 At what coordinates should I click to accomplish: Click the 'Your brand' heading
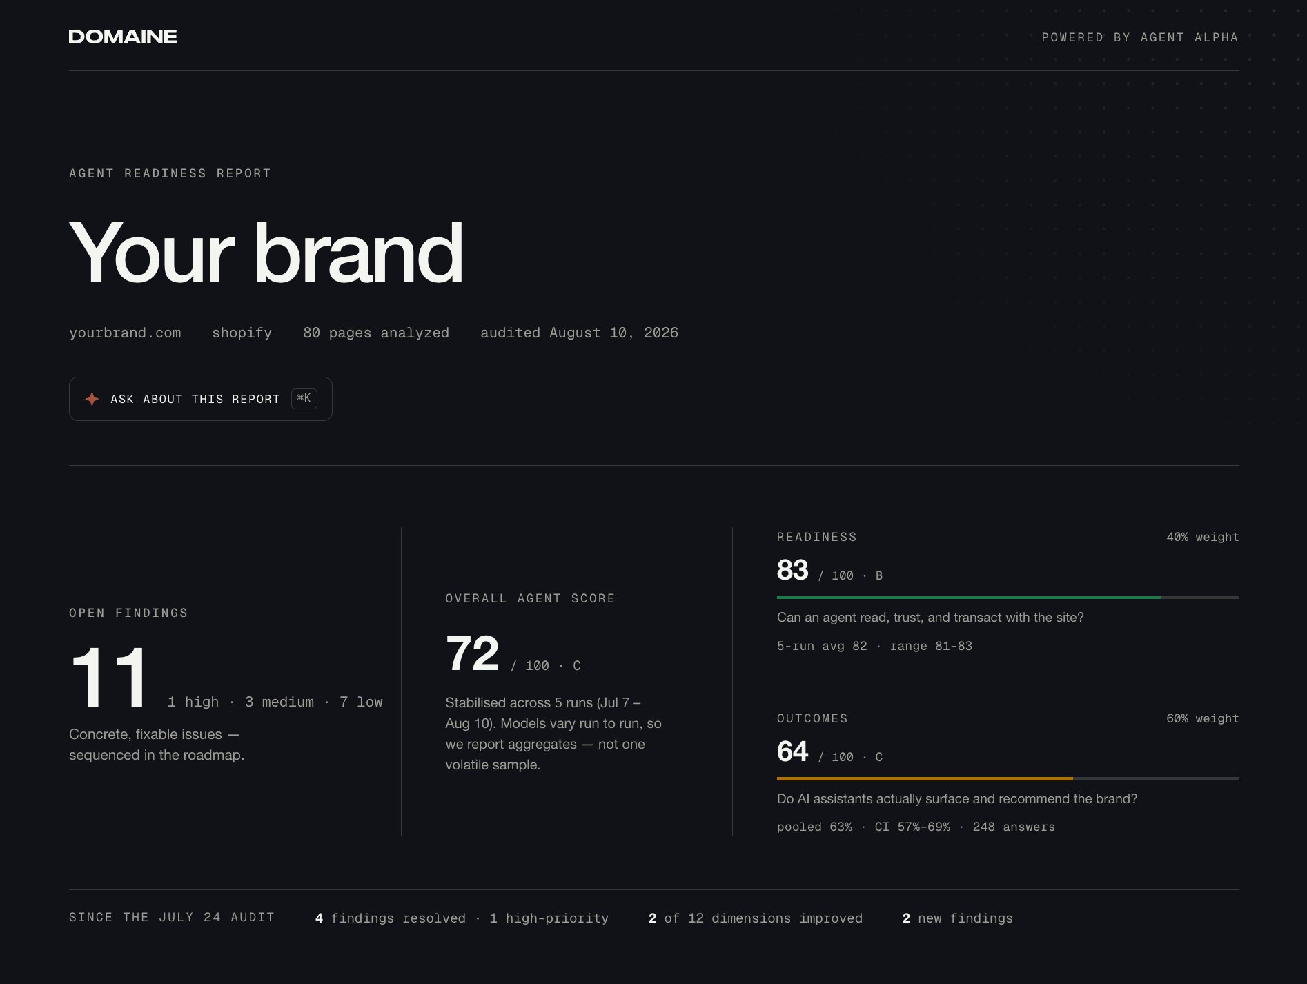(266, 253)
